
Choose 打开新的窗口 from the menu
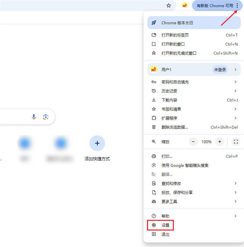coord(194,44)
